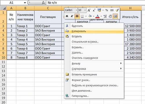This screenshot has height=104, width=145.
Task: Increase font size in mini toolbar
Action: (x=89, y=10)
